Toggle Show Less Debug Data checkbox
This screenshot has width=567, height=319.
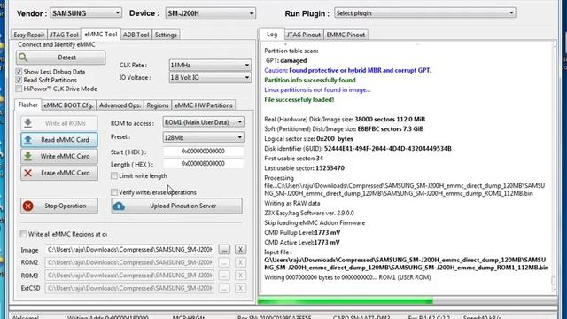(x=19, y=72)
